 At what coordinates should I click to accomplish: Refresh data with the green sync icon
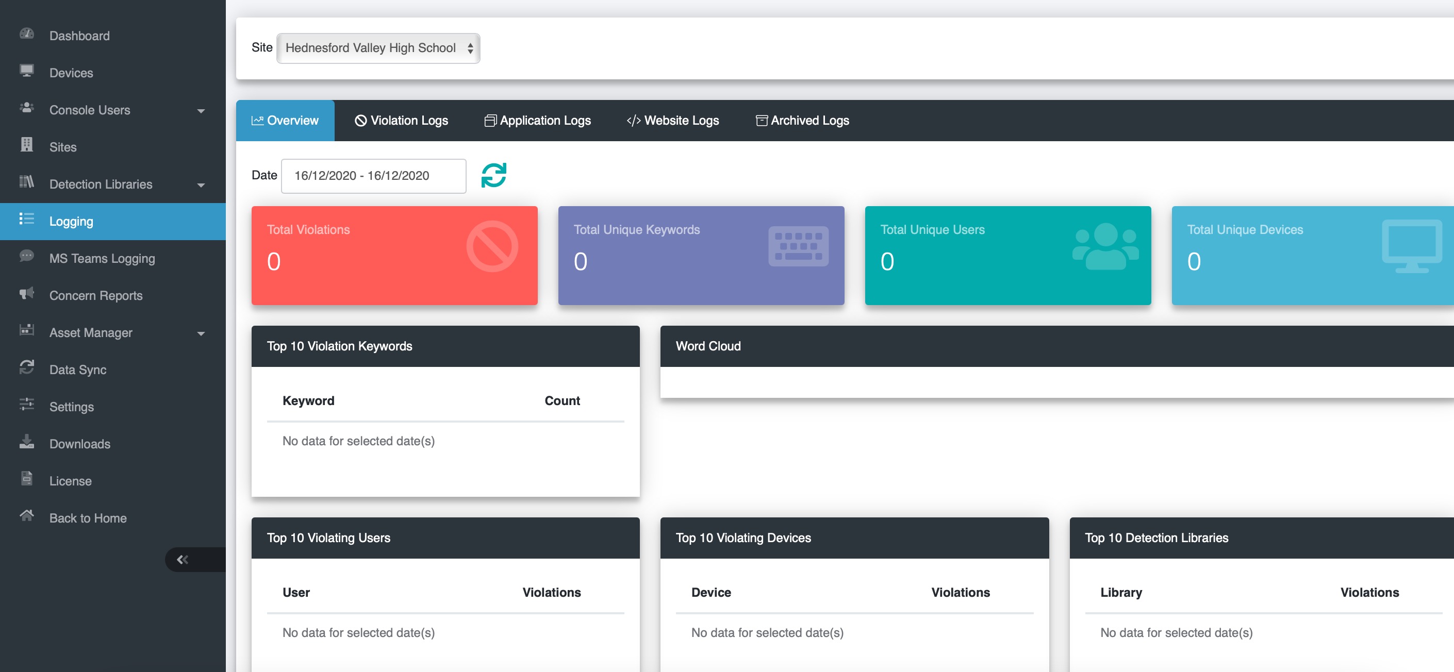click(x=494, y=176)
